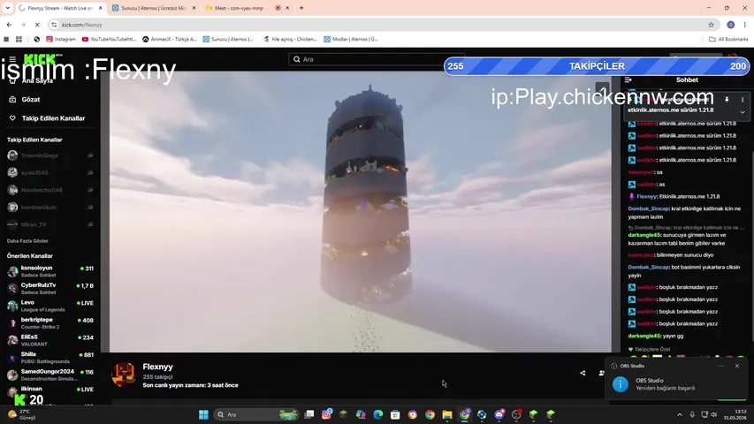
Task: Open a new browser tab
Action: point(301,8)
